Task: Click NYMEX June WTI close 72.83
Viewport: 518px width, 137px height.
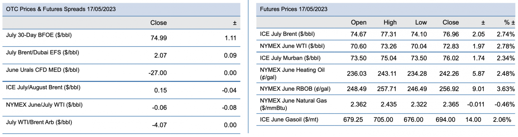Action: 451,46
